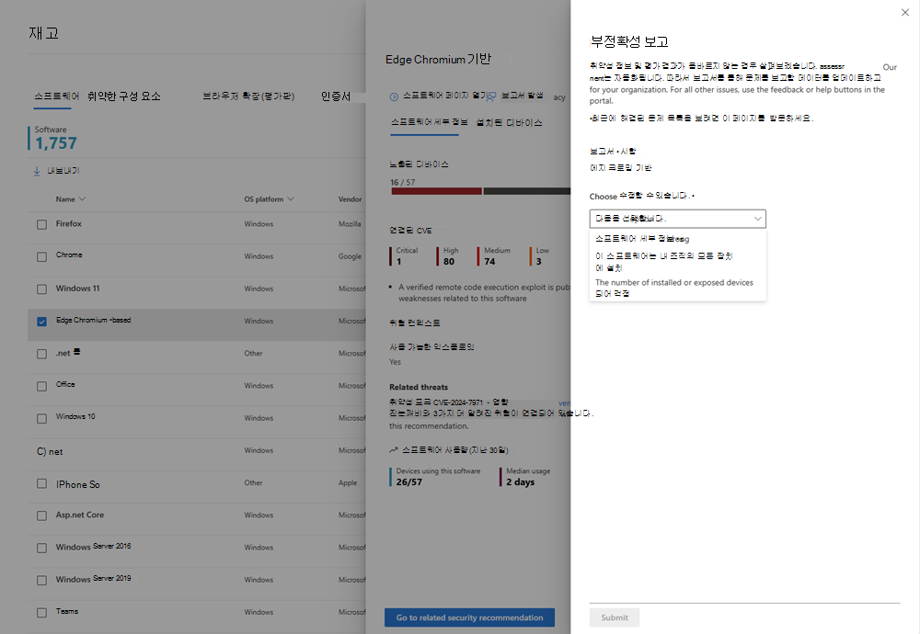Check the Windows 10 row checkbox
Viewport: 920px width, 634px height.
(41, 418)
